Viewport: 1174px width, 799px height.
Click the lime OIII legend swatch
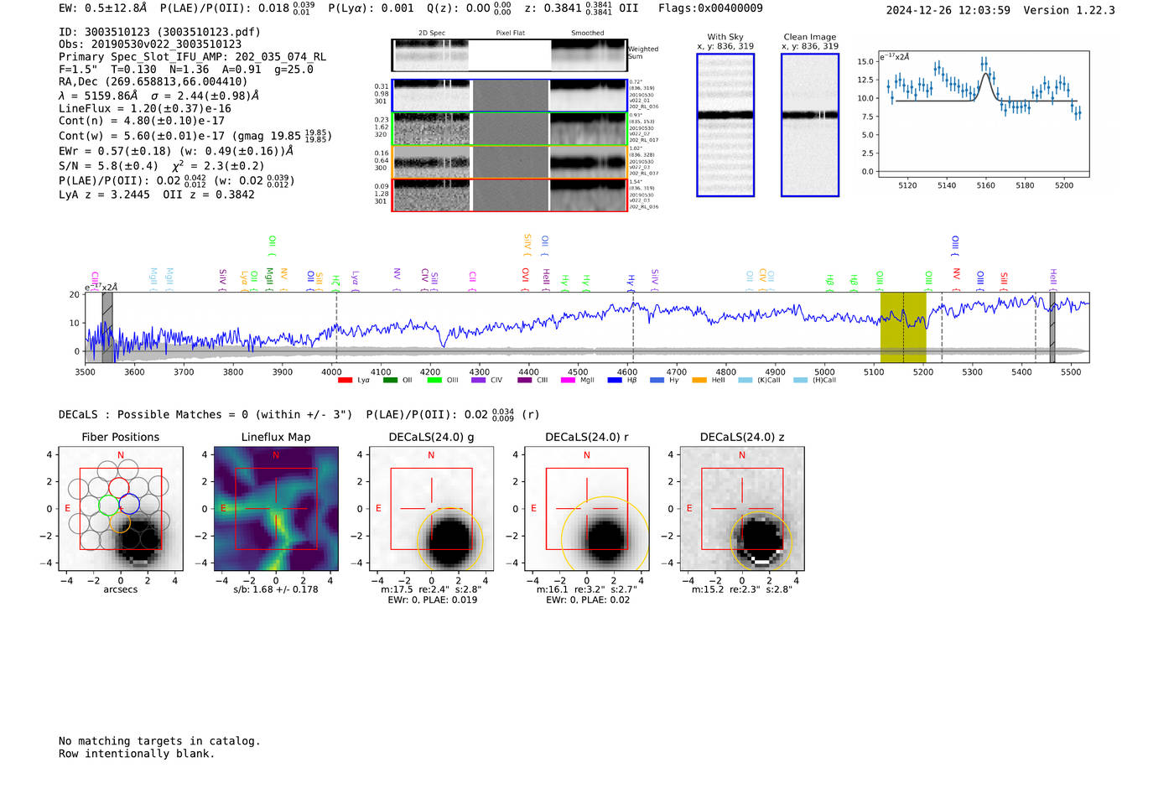click(x=434, y=380)
